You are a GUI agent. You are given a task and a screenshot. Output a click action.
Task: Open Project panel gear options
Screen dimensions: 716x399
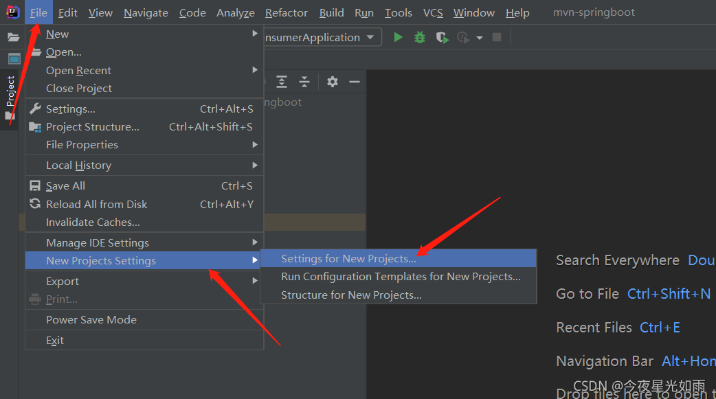pos(333,82)
